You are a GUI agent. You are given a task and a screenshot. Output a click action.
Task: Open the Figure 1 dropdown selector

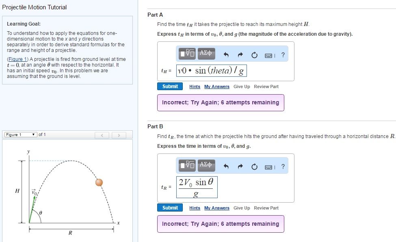point(20,135)
